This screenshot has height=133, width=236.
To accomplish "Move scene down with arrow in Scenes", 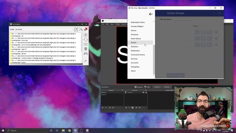I will coord(113,108).
